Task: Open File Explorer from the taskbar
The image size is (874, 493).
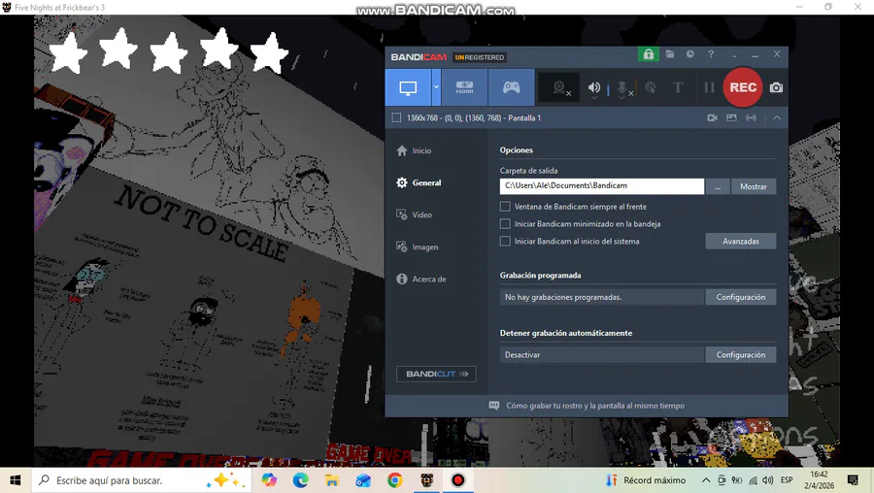Action: tap(332, 480)
